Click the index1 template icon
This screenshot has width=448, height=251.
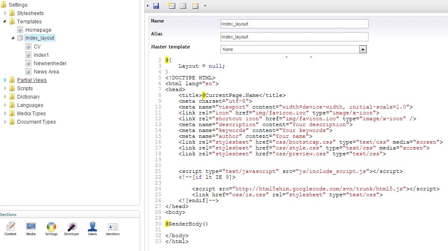pyautogui.click(x=28, y=55)
